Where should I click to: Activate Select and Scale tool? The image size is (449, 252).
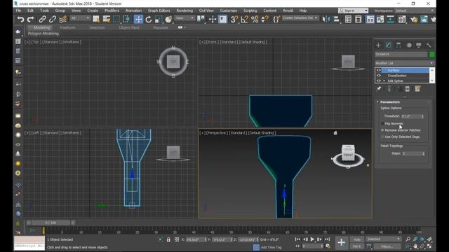point(159,20)
